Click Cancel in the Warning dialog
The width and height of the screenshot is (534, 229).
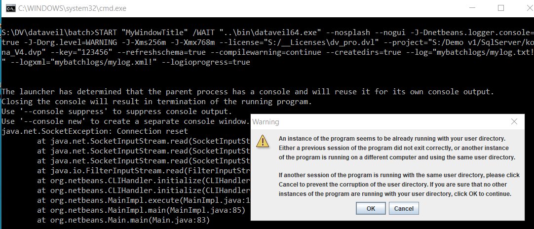(404, 209)
